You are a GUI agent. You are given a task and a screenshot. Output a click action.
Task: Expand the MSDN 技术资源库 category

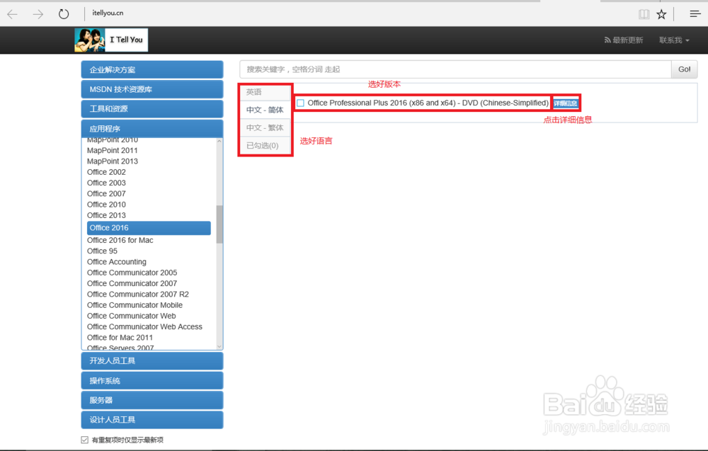[152, 89]
